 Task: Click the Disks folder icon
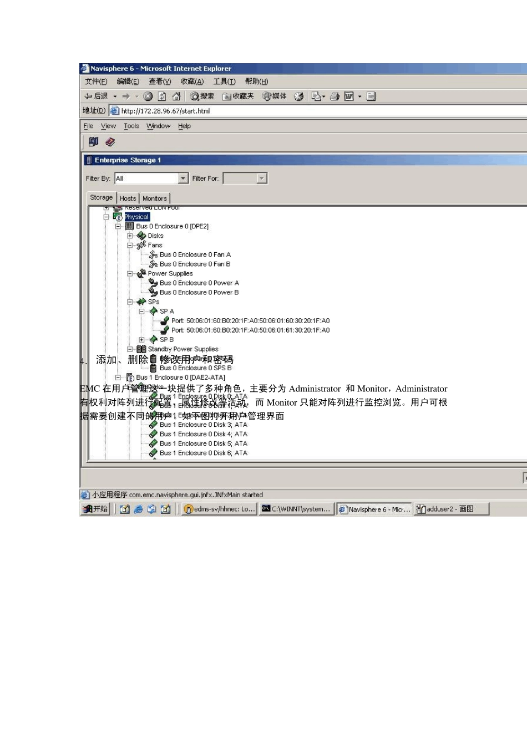[x=141, y=236]
